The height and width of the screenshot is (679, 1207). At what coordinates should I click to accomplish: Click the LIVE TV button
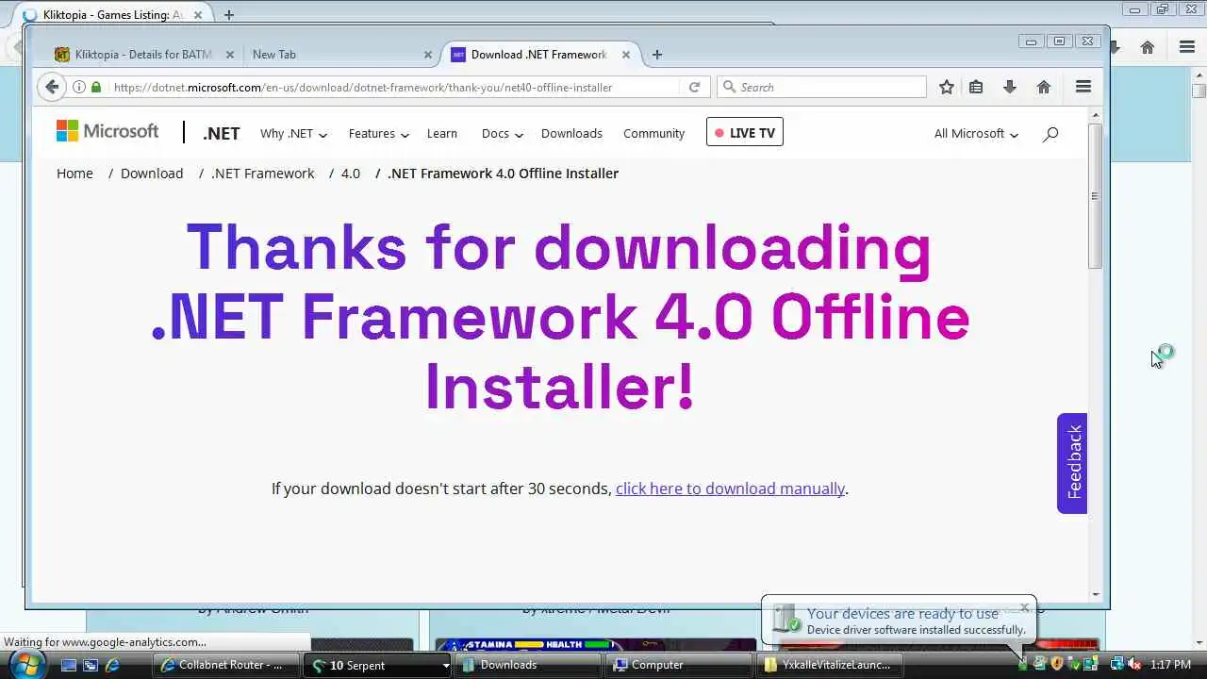pyautogui.click(x=744, y=133)
